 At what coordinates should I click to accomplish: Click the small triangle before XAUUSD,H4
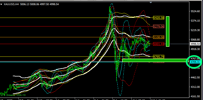(1, 4)
